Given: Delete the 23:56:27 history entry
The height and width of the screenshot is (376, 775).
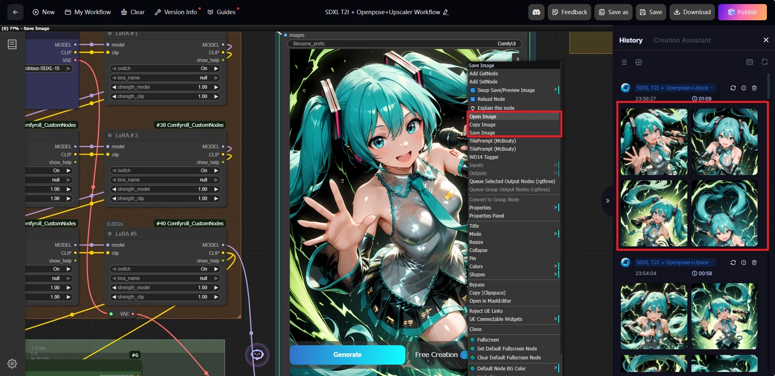Looking at the screenshot, I should tap(754, 88).
